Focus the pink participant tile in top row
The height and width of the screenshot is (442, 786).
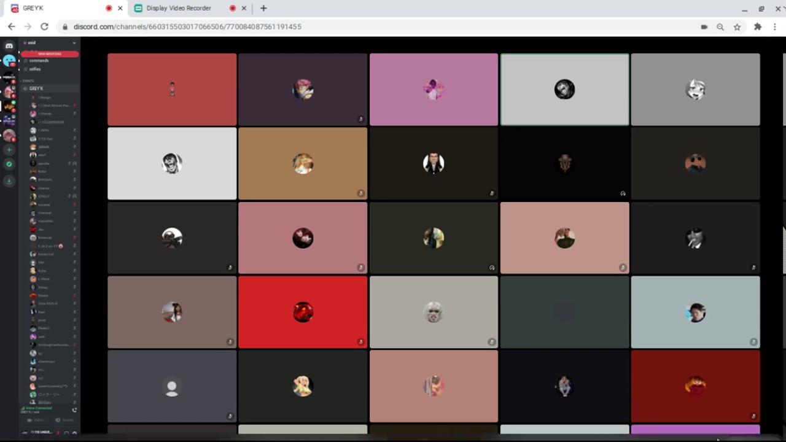[434, 90]
